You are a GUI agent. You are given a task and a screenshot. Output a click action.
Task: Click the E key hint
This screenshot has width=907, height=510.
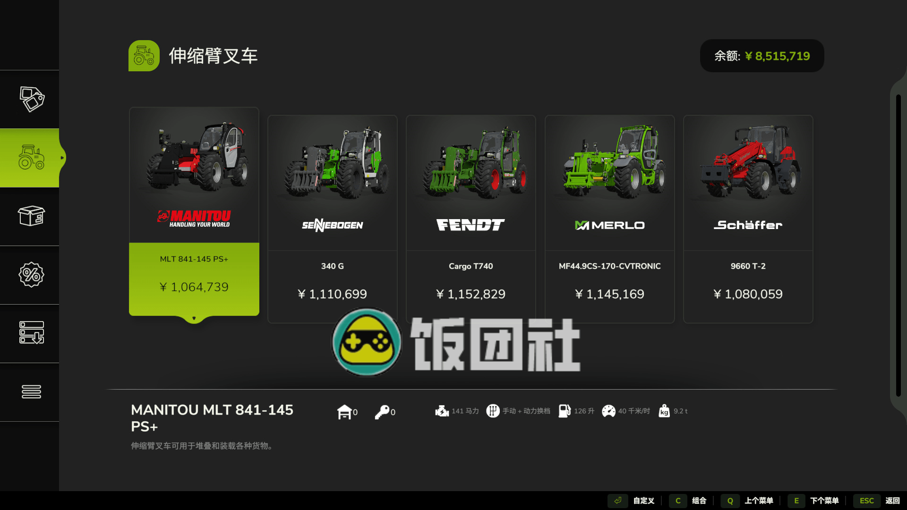796,501
